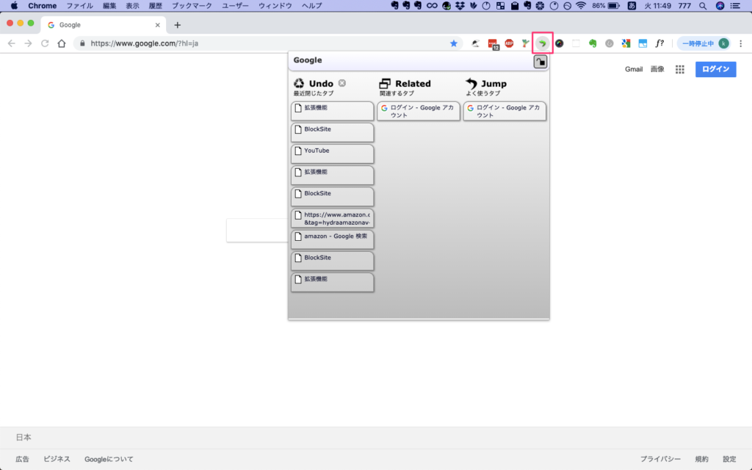Toggle the lock icon in the popup header
The image size is (752, 470).
(540, 62)
